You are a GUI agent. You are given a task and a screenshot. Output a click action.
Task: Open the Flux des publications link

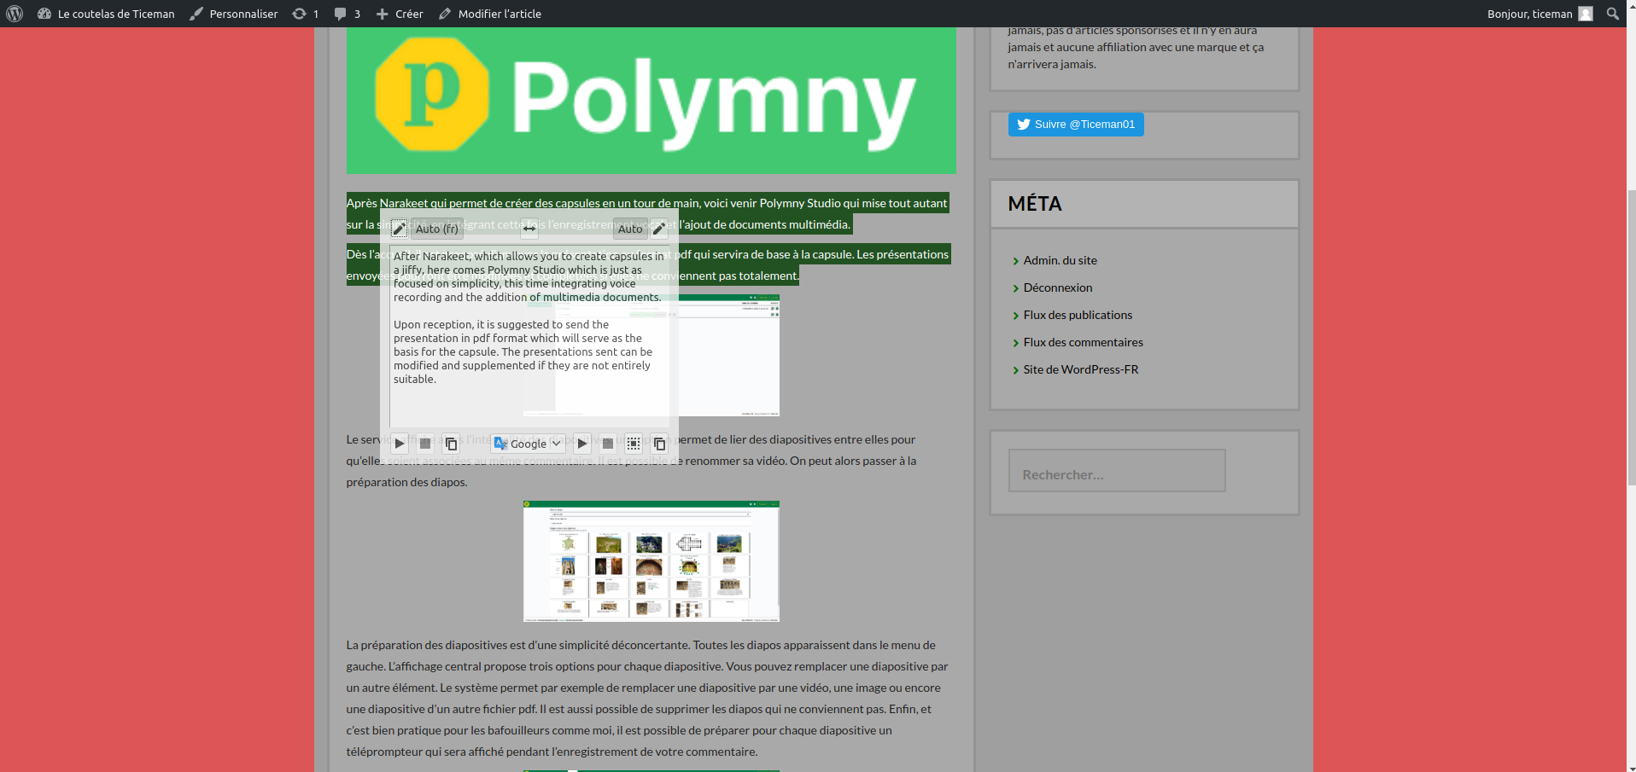coord(1078,315)
